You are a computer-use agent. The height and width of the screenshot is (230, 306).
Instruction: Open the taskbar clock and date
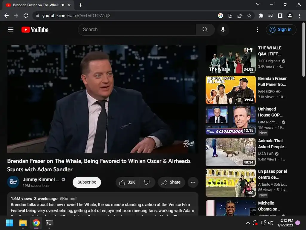coord(285,223)
